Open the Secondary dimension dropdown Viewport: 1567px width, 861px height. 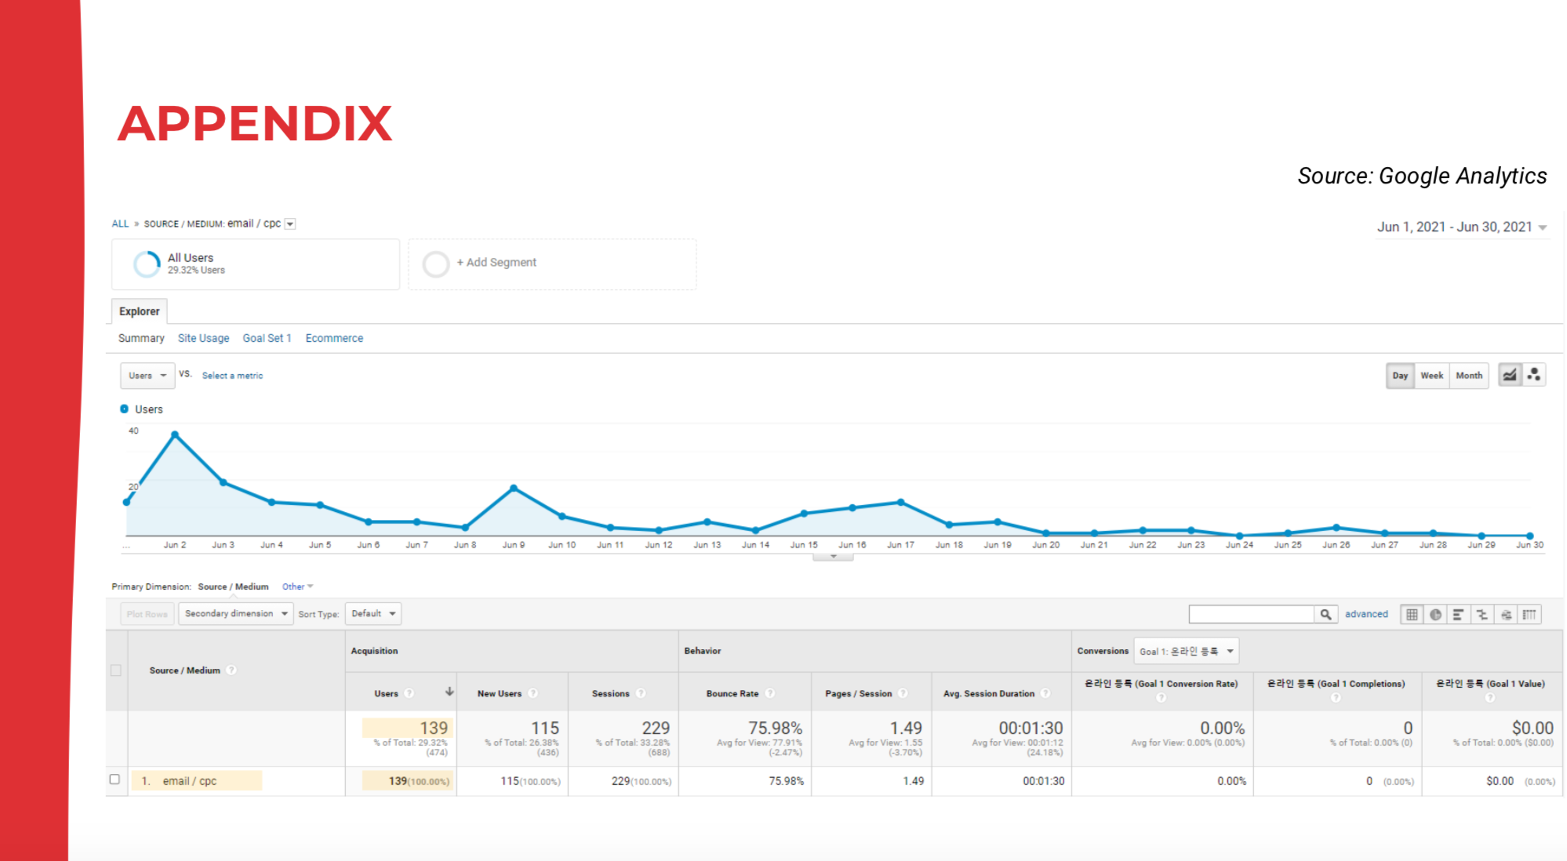[235, 614]
